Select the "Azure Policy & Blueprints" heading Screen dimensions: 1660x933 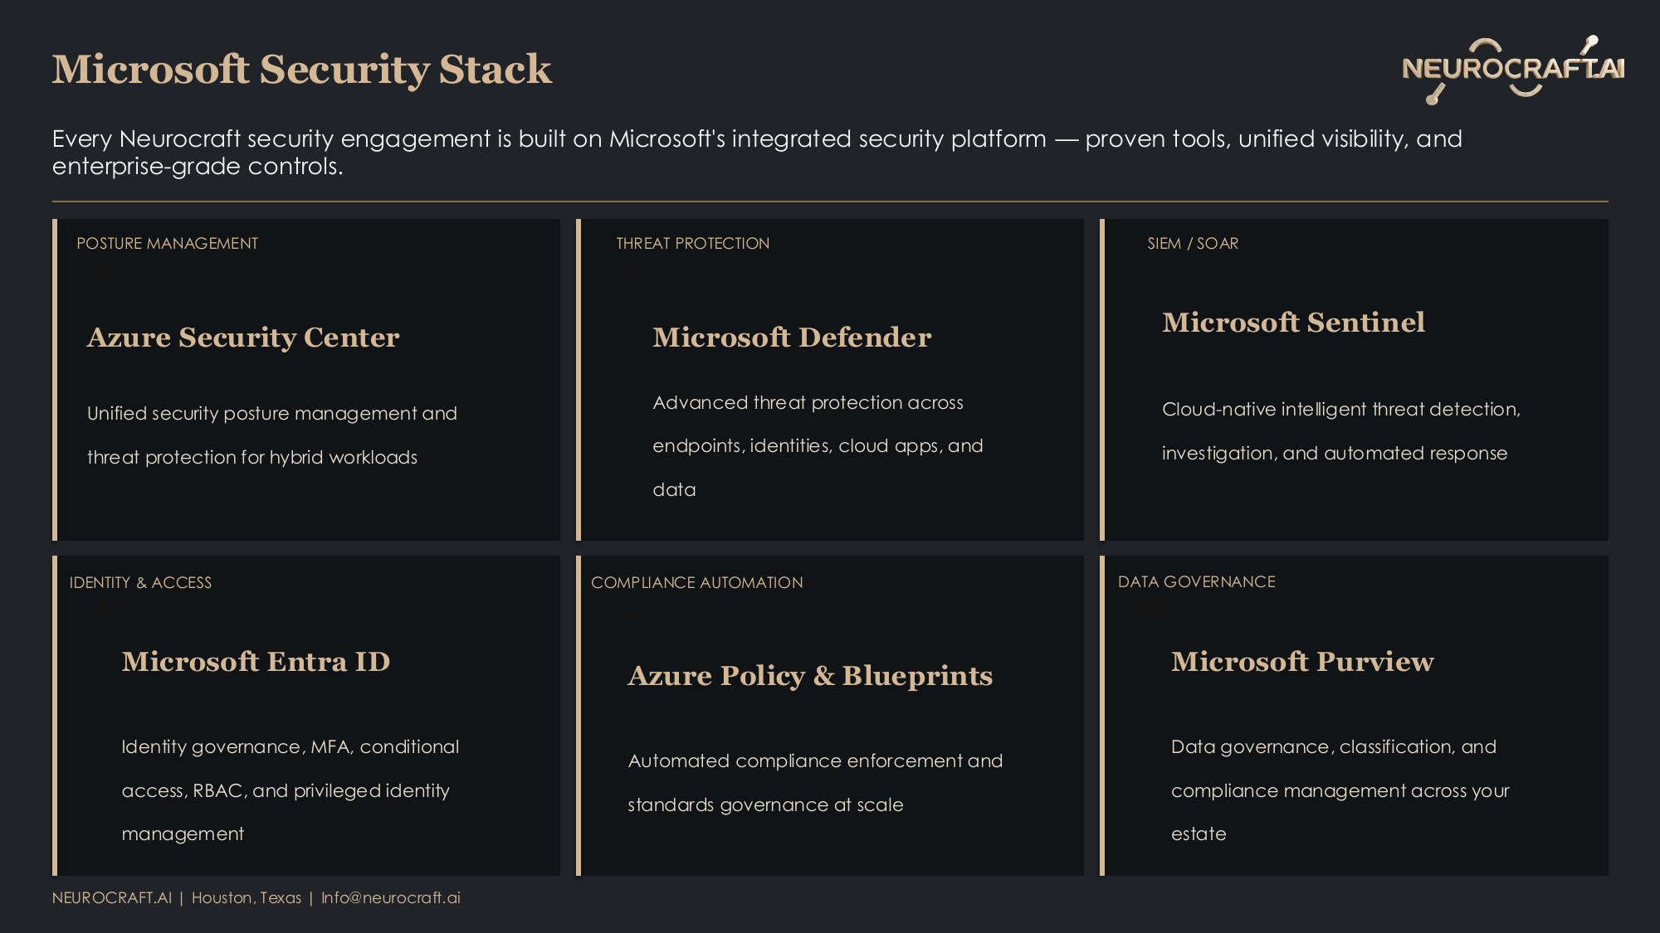(x=810, y=676)
